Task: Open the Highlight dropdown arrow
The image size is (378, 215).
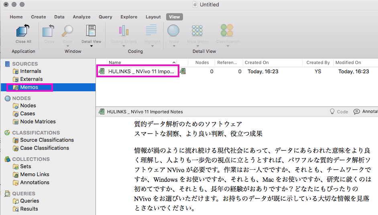Action: tap(152, 46)
